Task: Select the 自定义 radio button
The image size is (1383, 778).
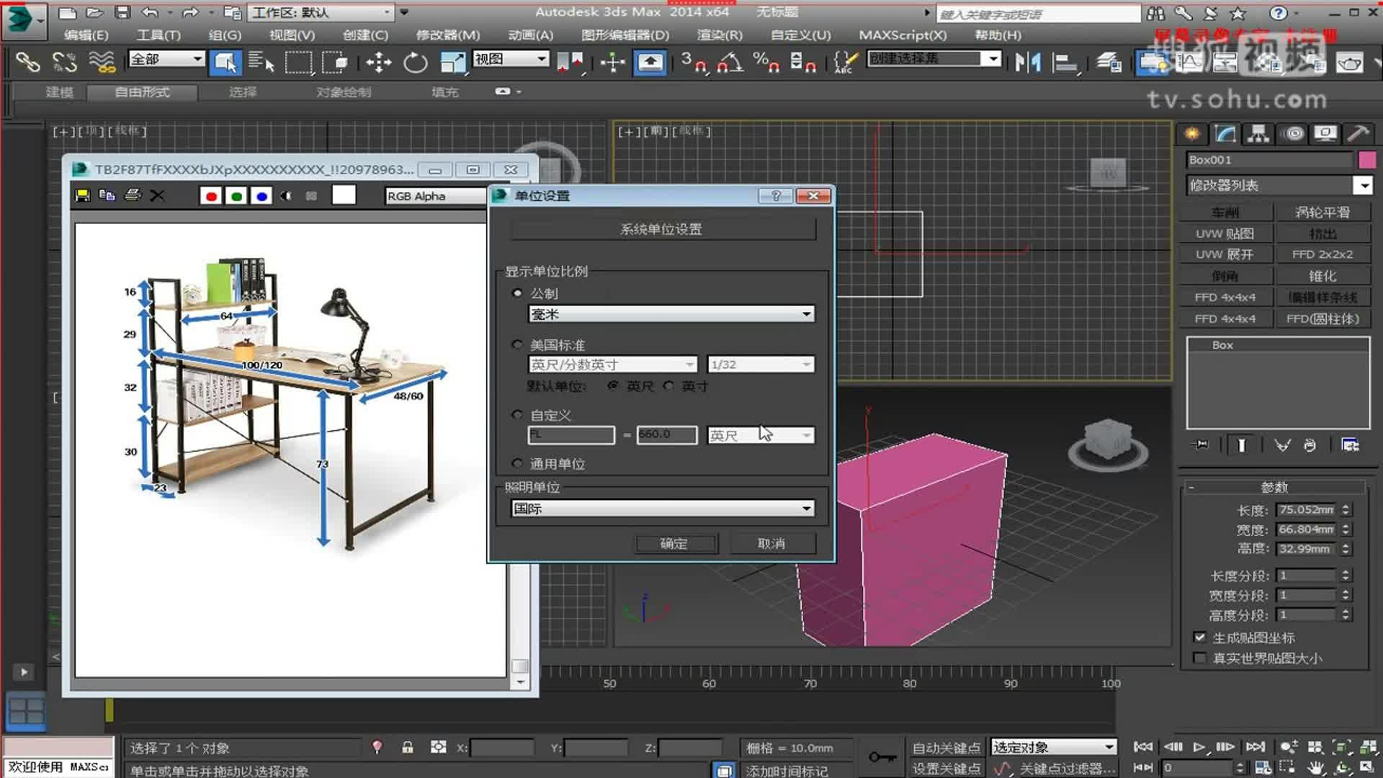Action: point(517,415)
